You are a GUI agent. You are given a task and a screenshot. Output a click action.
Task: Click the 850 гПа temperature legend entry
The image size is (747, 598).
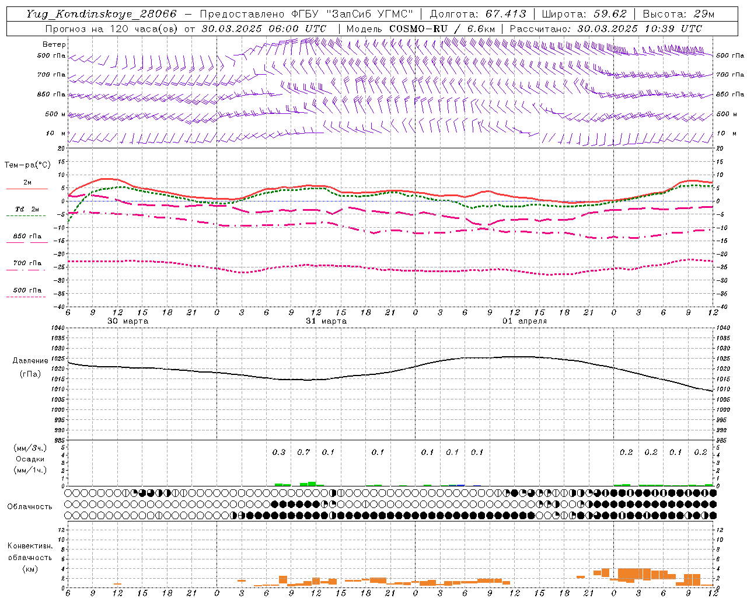[27, 237]
